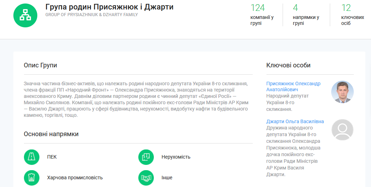Click the Опис Групи heading
The image size is (371, 187).
40,65
